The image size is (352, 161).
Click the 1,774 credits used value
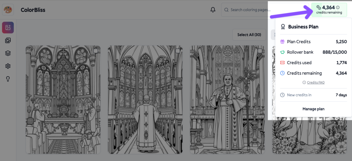click(x=342, y=63)
